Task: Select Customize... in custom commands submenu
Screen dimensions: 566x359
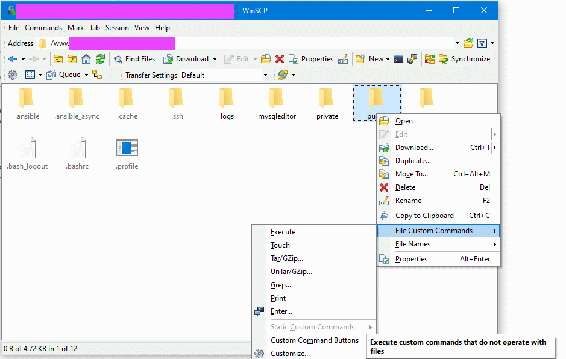Action: [x=290, y=354]
